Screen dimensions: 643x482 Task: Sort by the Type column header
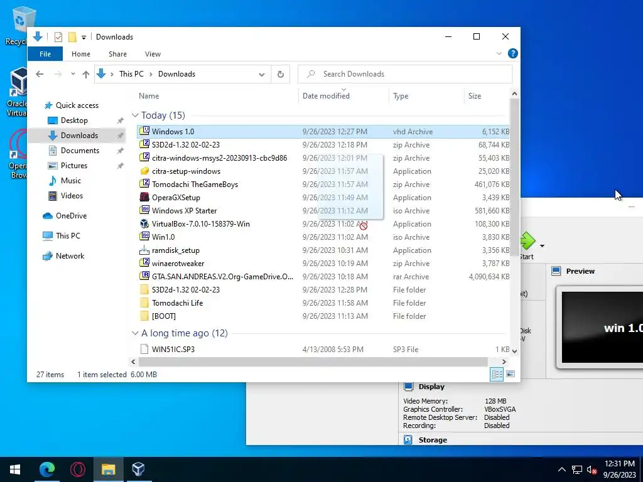tap(426, 96)
